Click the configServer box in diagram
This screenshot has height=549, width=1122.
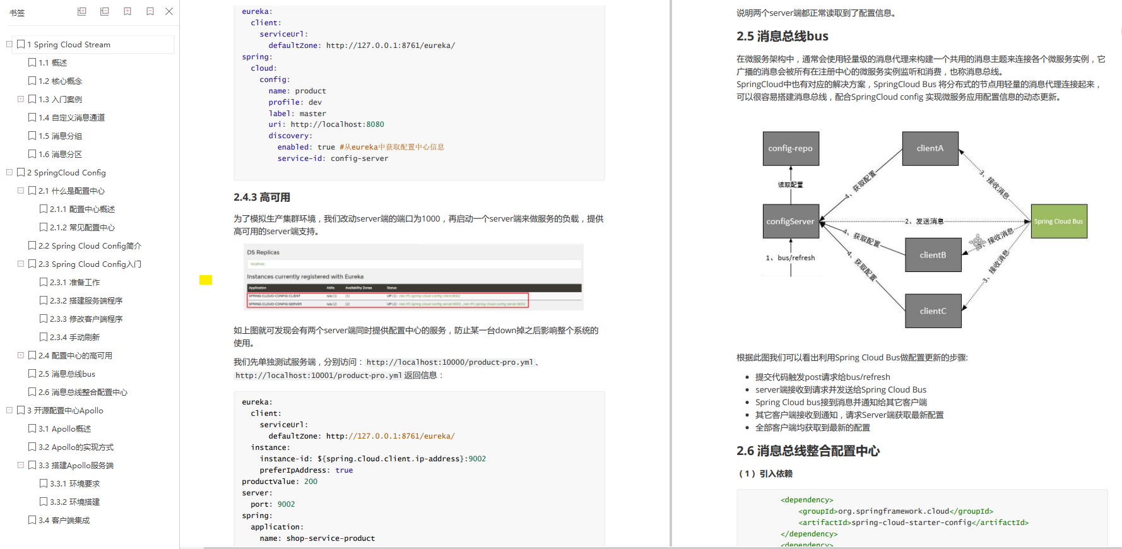pyautogui.click(x=791, y=221)
